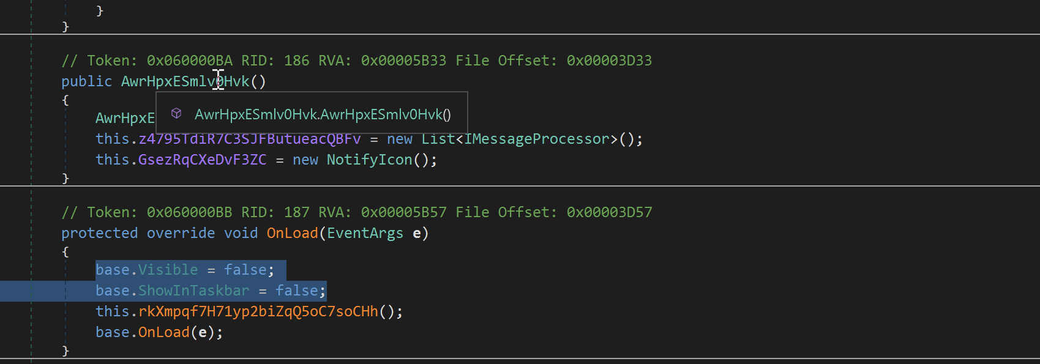
Task: Click the AwrHpxESmlv0Hvk.AwrHpxESmlv0Hvk() tooltip text
Action: point(323,114)
